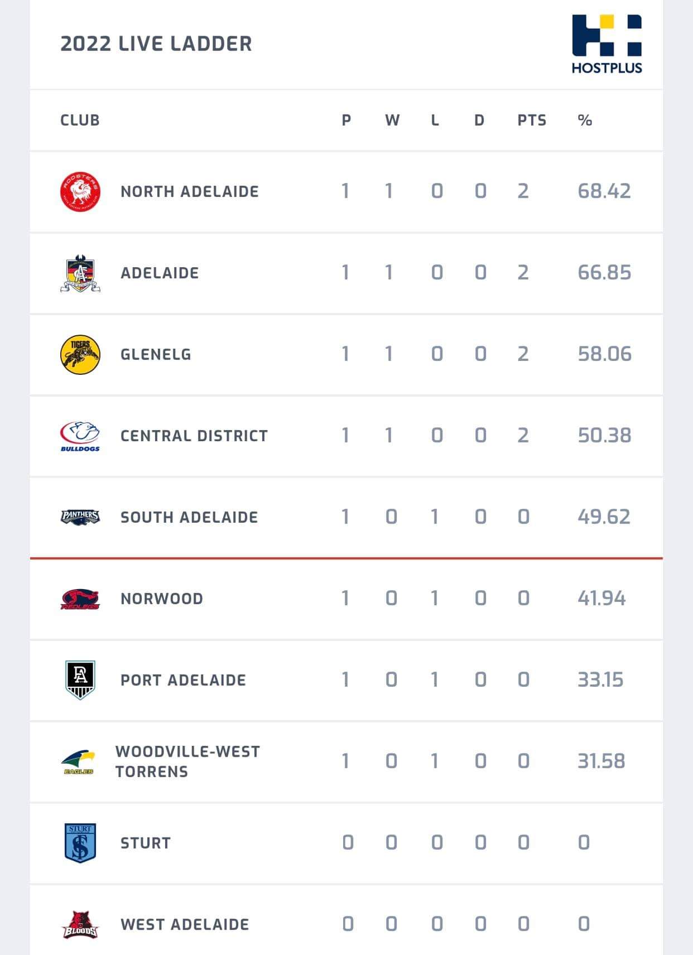Click the CLUB column header

[80, 120]
